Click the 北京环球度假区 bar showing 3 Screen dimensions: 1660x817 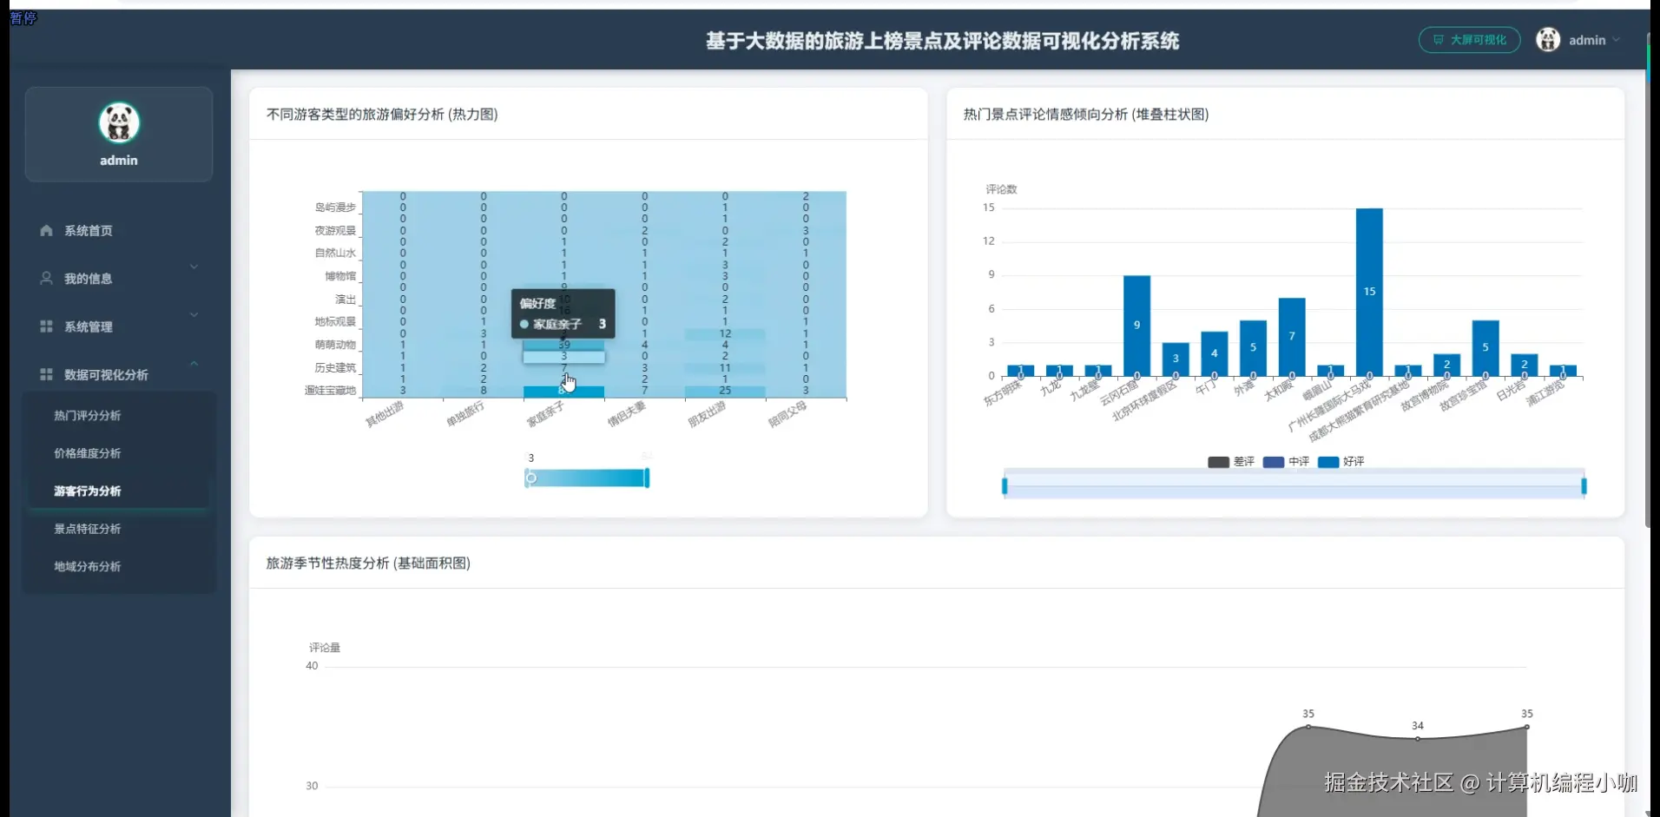(1176, 359)
